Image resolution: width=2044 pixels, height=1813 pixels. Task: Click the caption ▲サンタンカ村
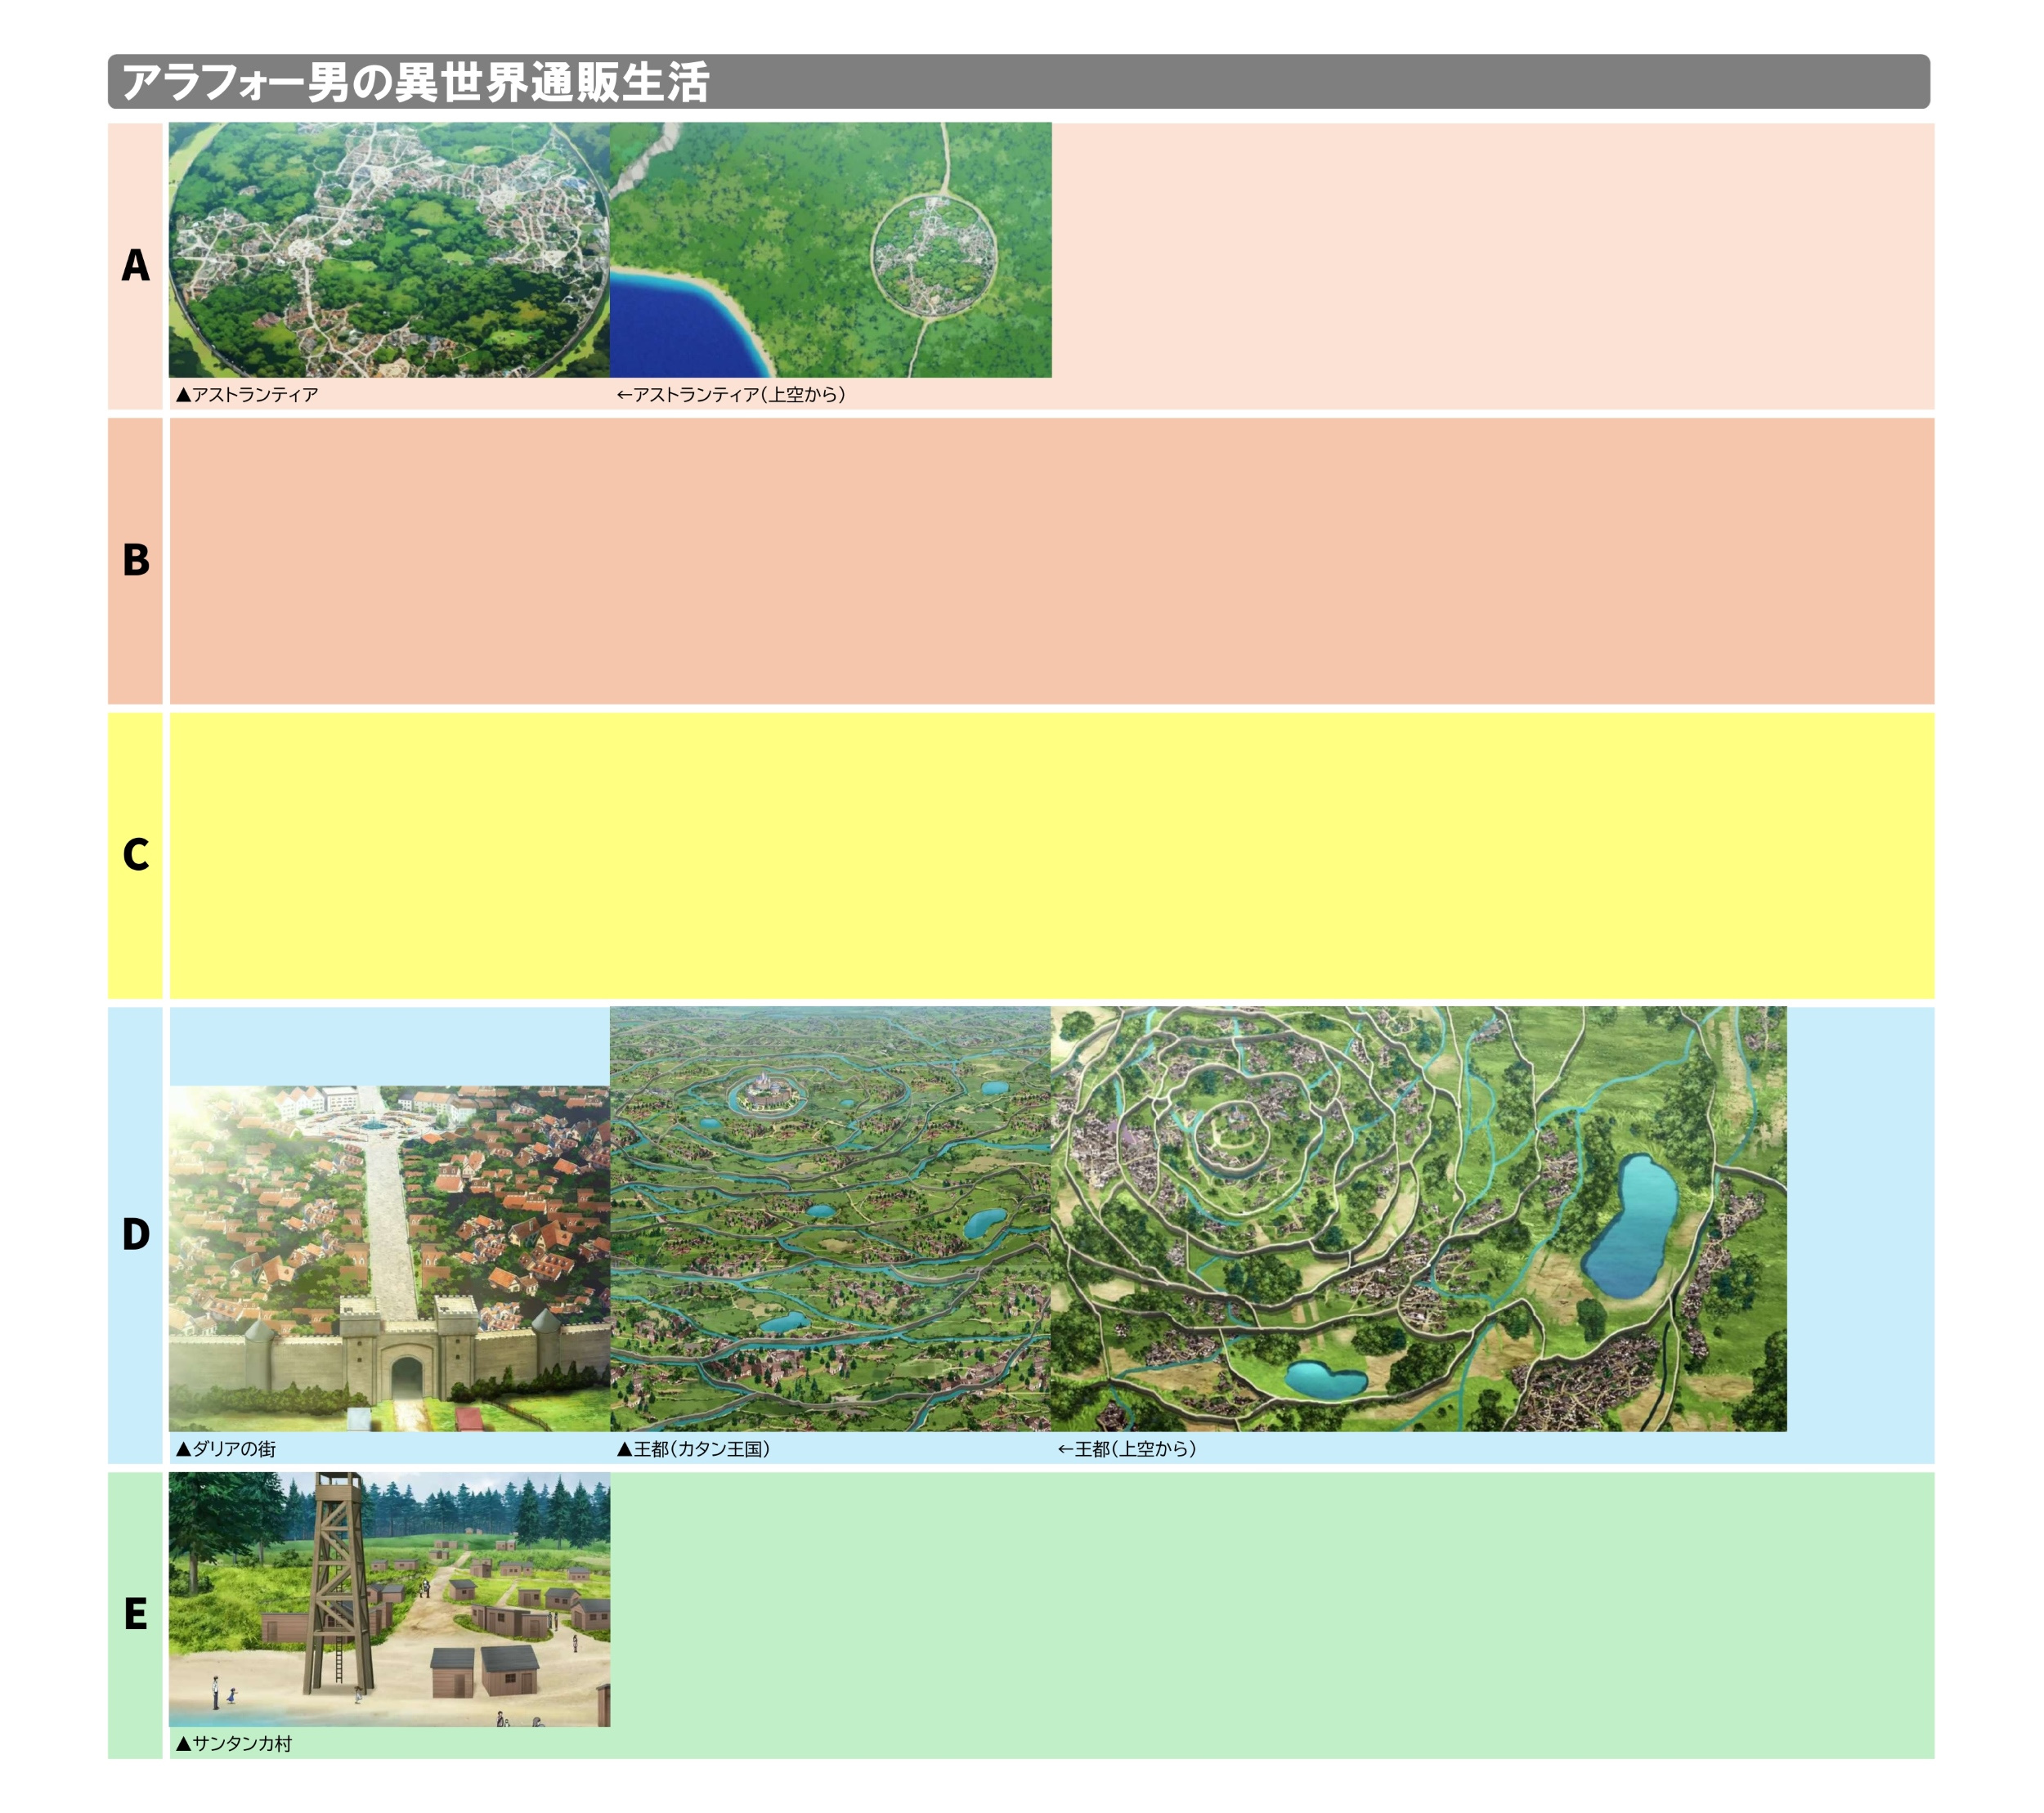point(234,1744)
